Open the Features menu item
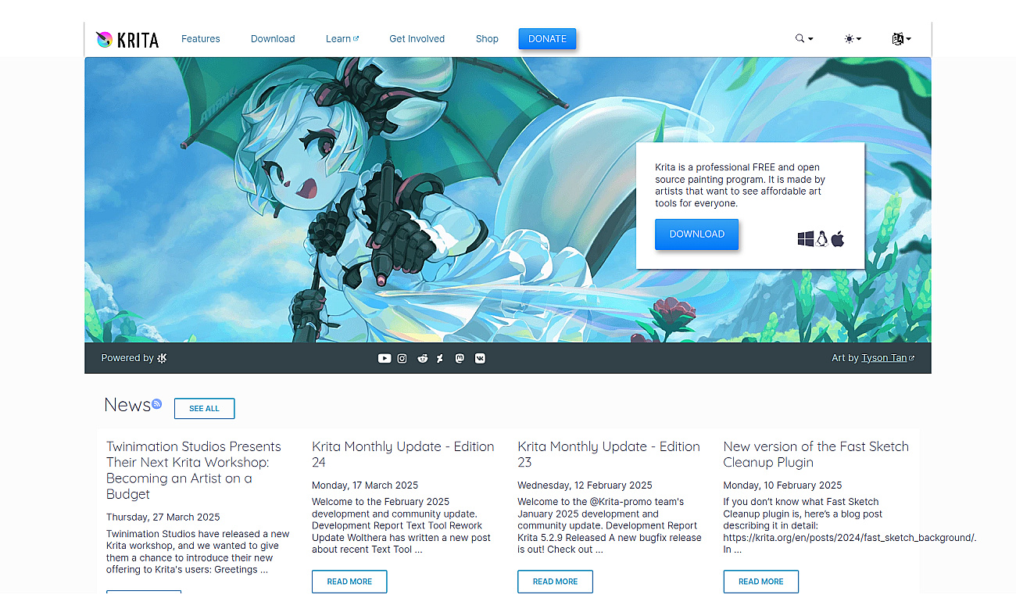Viewport: 1016px width, 616px height. pyautogui.click(x=201, y=38)
